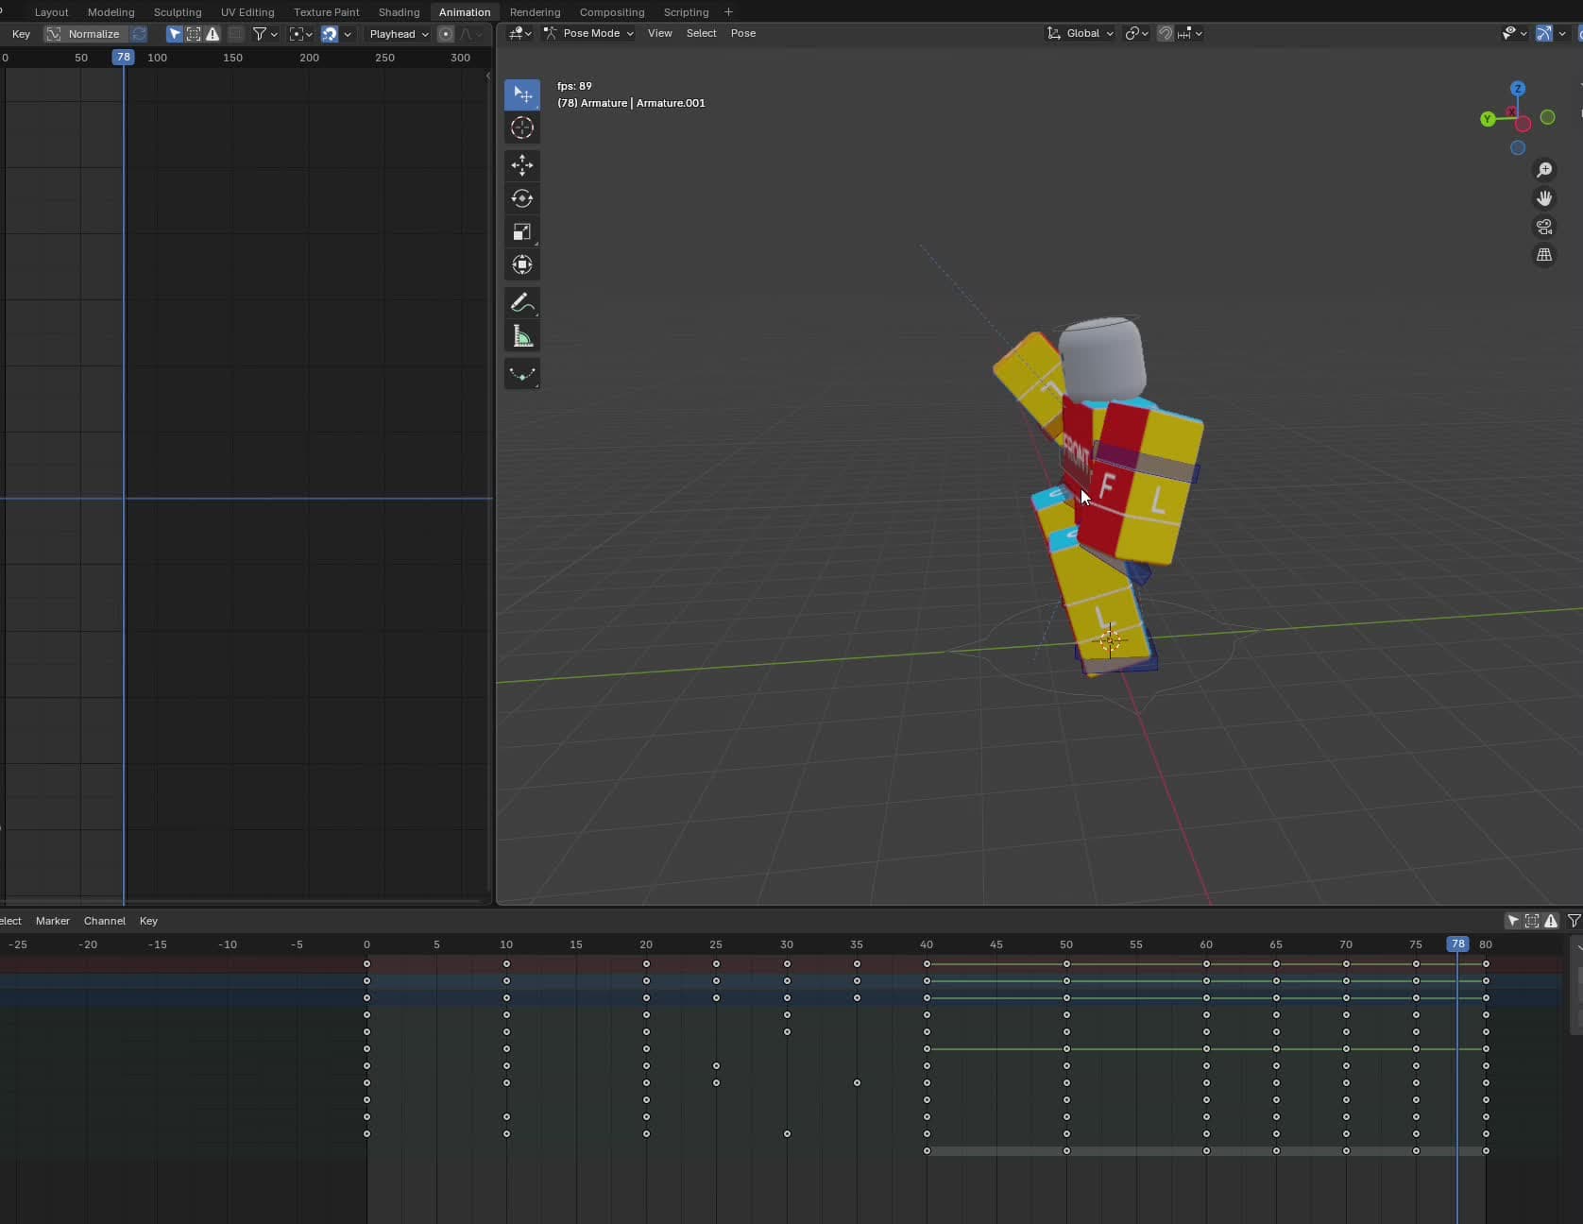This screenshot has height=1224, width=1583.
Task: Switch to the Layout workspace tab
Action: click(x=51, y=12)
